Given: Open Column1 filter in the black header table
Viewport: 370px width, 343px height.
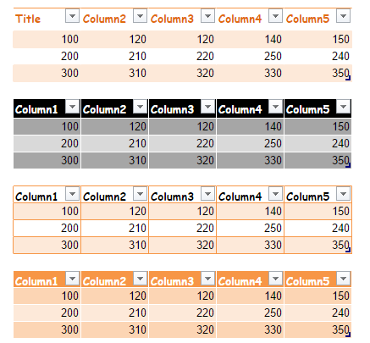Looking at the screenshot, I should 72,107.
